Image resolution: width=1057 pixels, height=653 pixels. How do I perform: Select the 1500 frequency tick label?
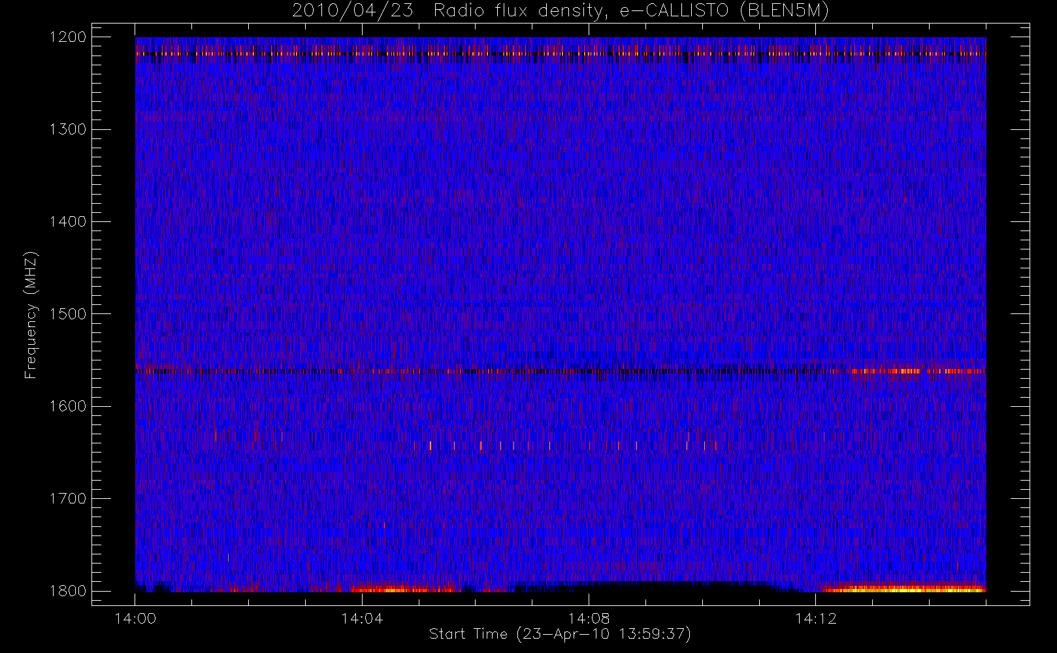coord(68,314)
